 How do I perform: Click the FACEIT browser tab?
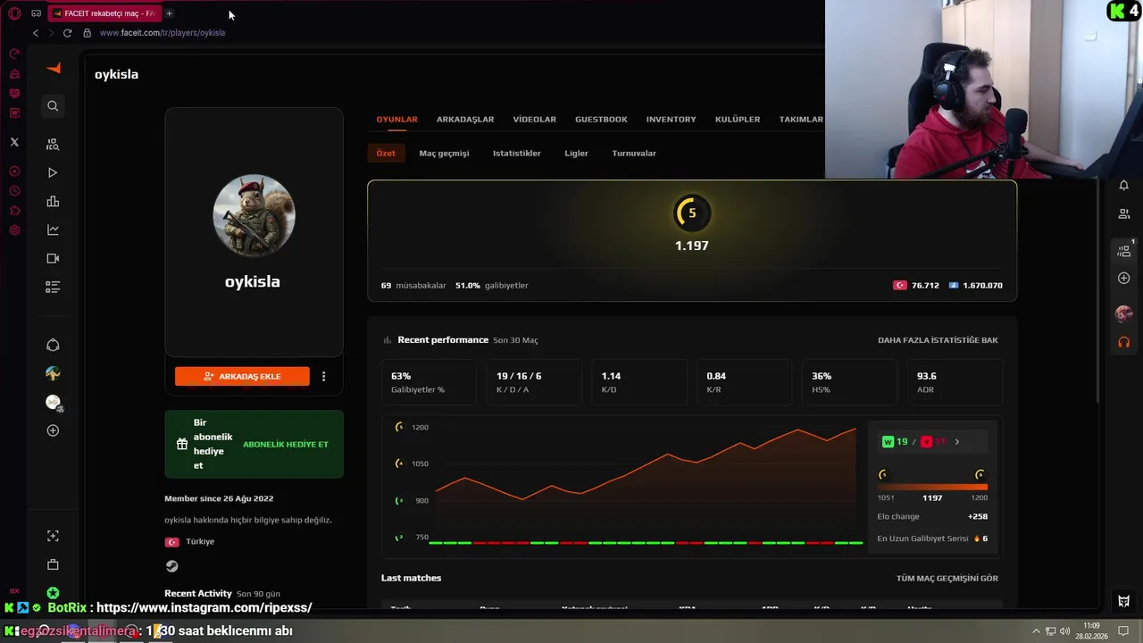coord(104,13)
